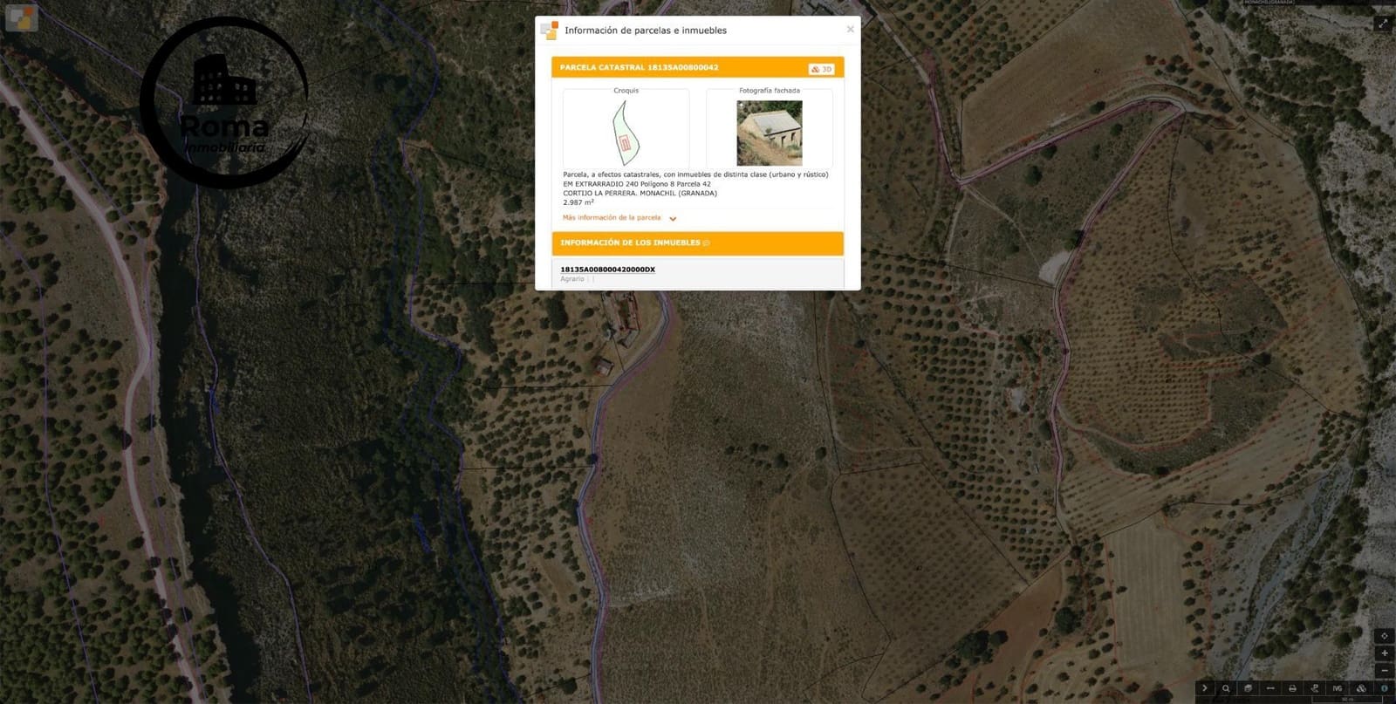Toggle the information query tool
1396x704 pixels.
tap(1384, 688)
